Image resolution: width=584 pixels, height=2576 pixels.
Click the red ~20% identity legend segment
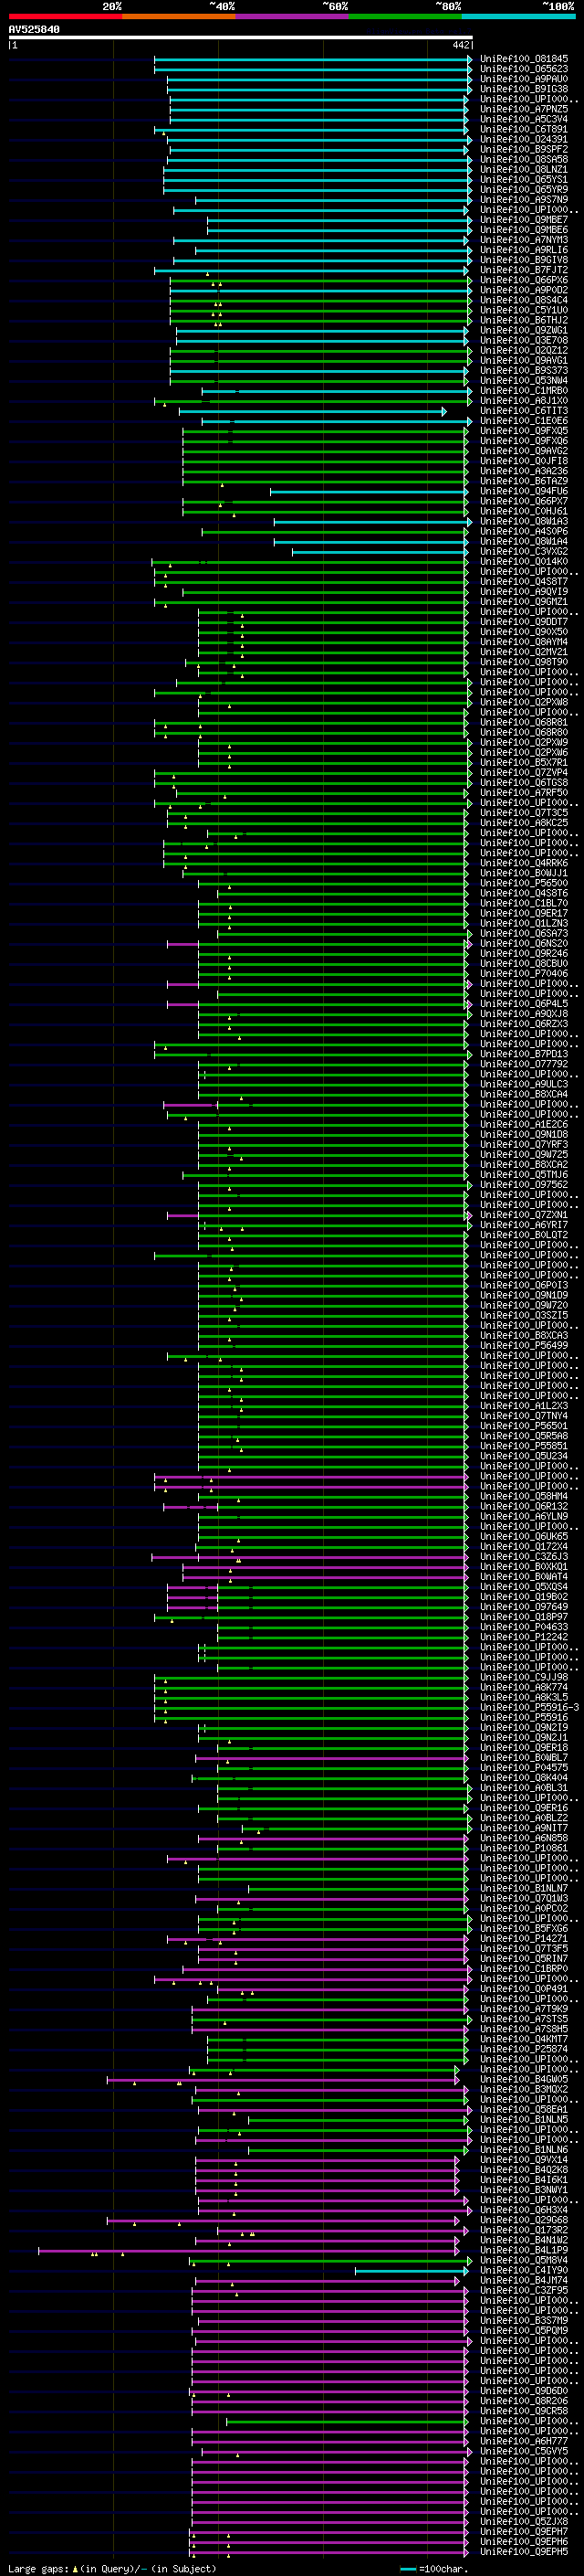(x=65, y=16)
